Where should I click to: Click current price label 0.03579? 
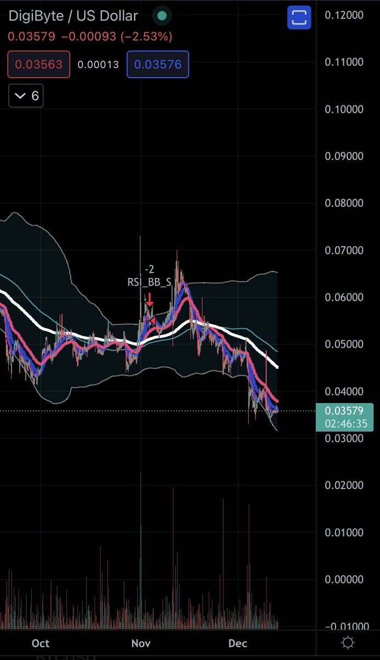(343, 411)
